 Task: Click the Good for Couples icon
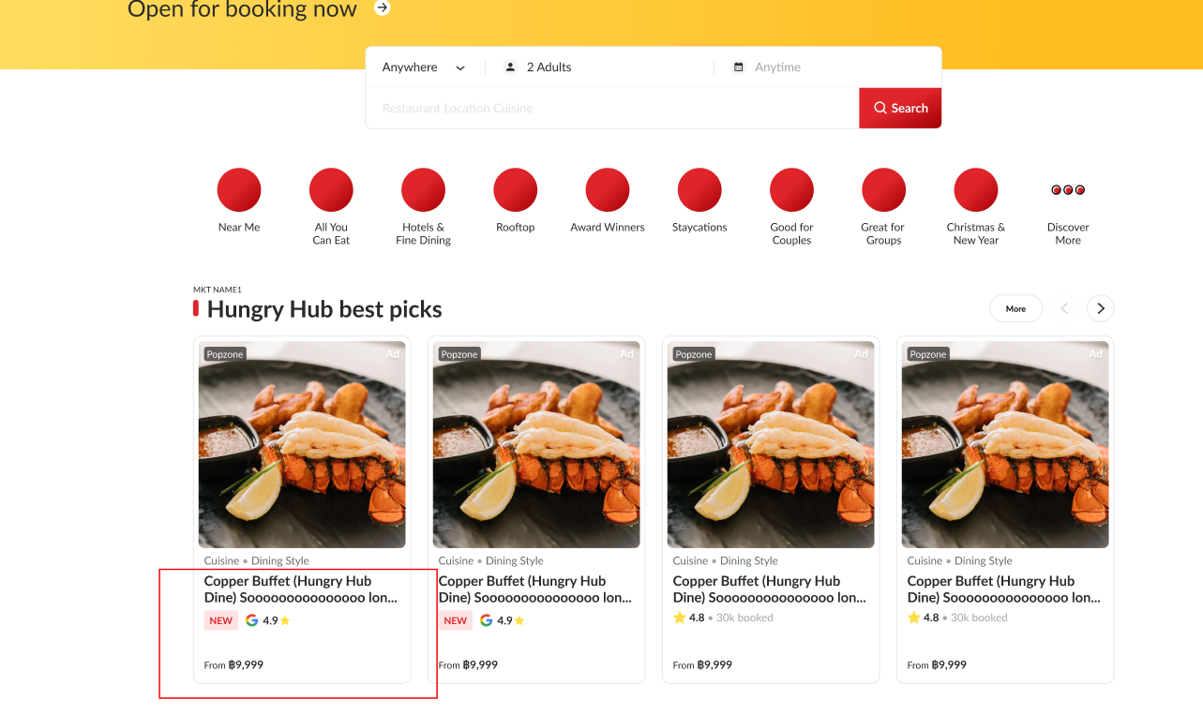[791, 190]
